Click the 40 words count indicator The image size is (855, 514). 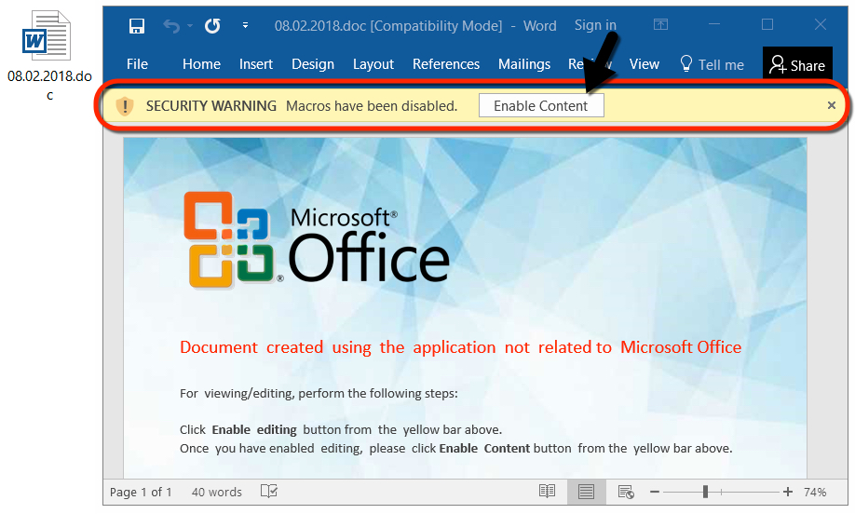pos(216,493)
